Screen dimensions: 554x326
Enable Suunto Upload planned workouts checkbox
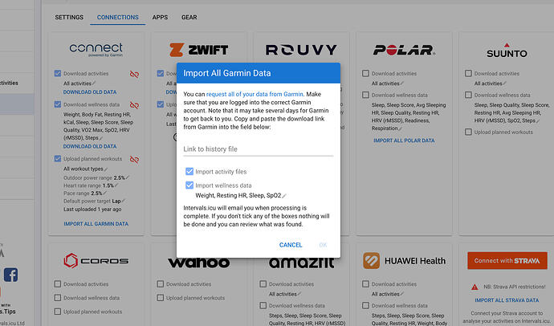pos(469,132)
